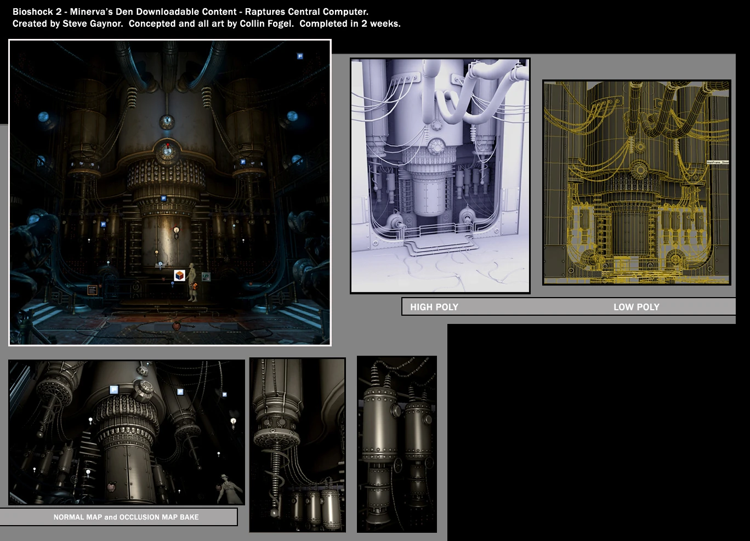
Task: Open the yellow wireframe low poly image
Action: coord(637,183)
